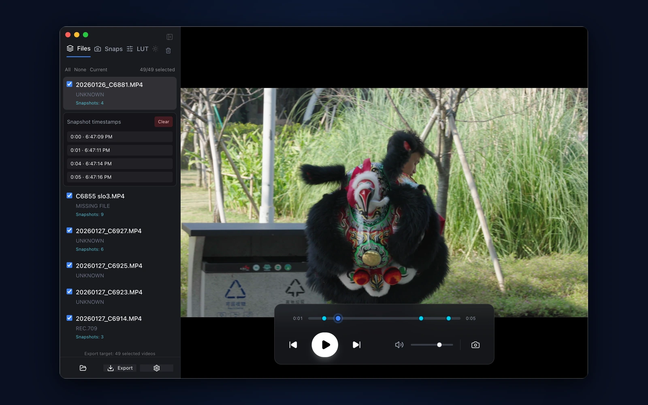Open the LUT tab
648x405 pixels.
(137, 49)
